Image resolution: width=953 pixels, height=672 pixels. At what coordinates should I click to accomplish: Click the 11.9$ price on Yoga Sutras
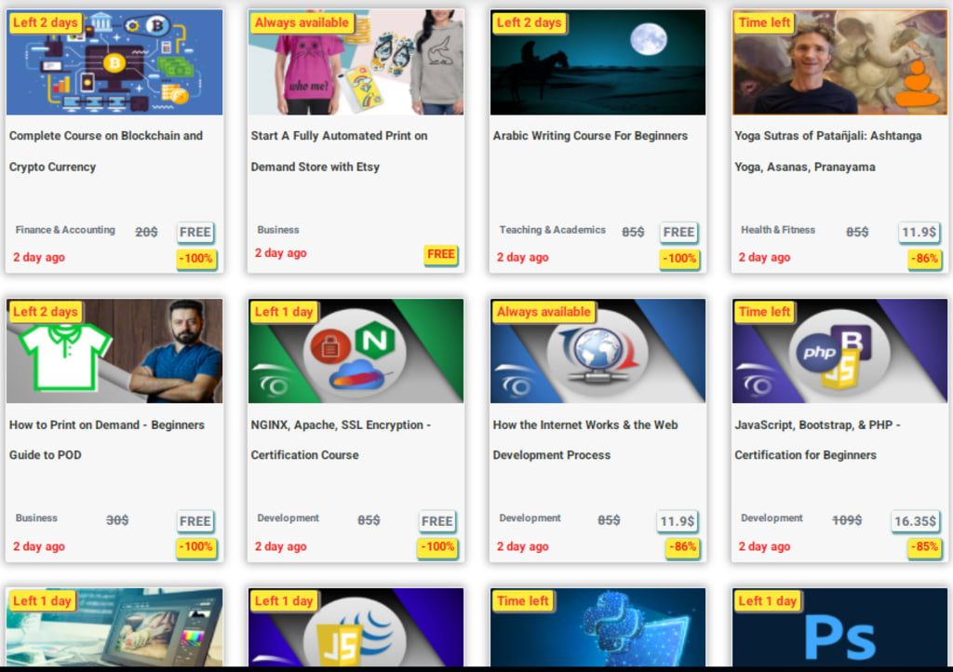coord(919,232)
